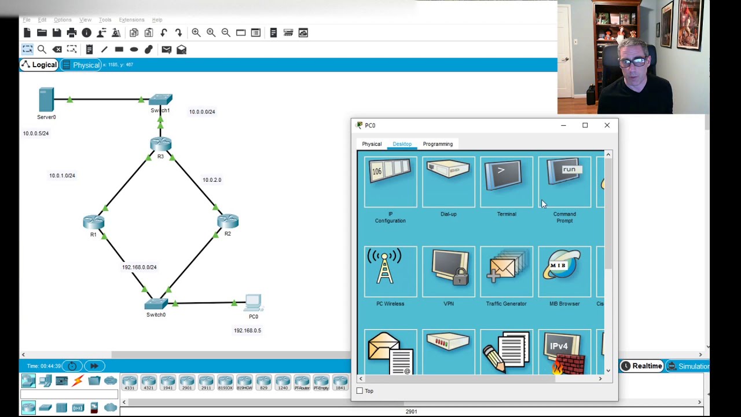Click the Fast Forward Time button
This screenshot has height=417, width=741.
pyautogui.click(x=94, y=366)
